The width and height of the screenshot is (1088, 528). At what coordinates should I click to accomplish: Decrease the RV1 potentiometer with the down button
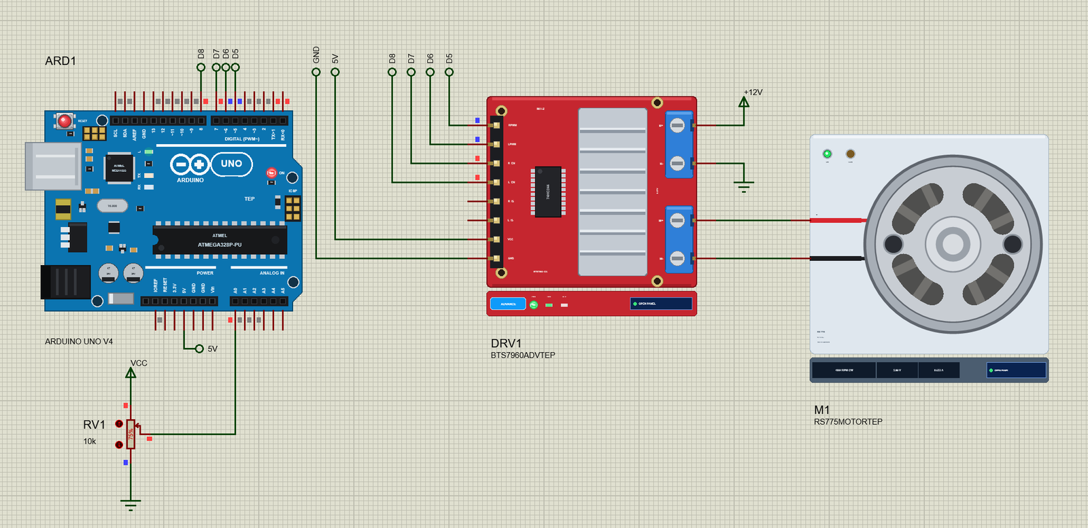point(119,444)
